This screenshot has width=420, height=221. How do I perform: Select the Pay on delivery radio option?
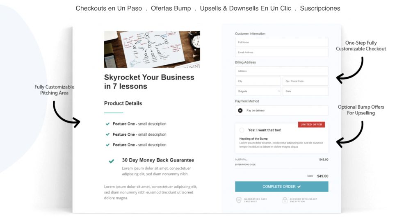[240, 111]
